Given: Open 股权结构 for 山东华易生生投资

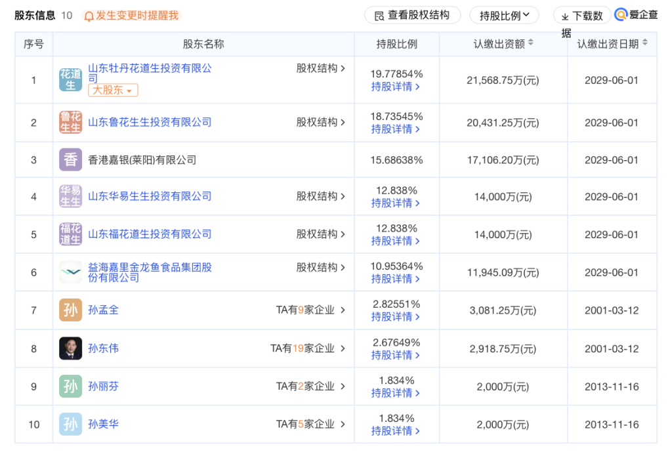Looking at the screenshot, I should click(320, 197).
